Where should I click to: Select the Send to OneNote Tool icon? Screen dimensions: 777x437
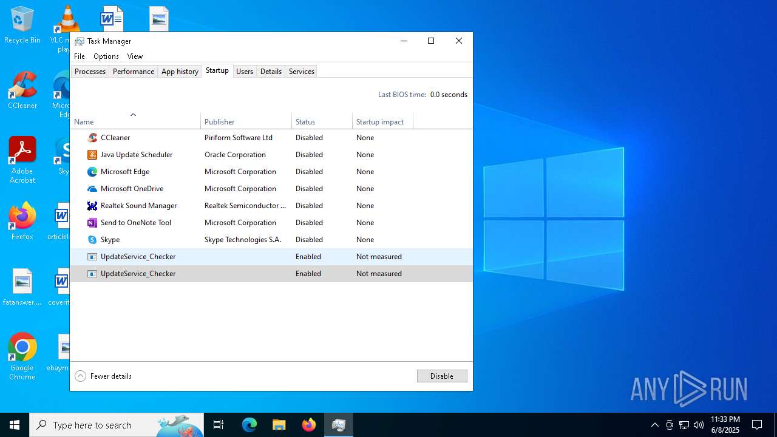tap(92, 223)
